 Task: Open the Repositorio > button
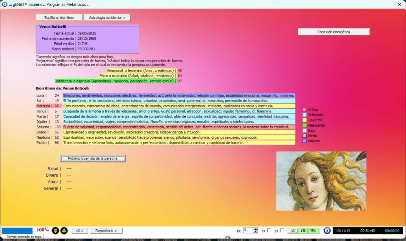coord(107,231)
